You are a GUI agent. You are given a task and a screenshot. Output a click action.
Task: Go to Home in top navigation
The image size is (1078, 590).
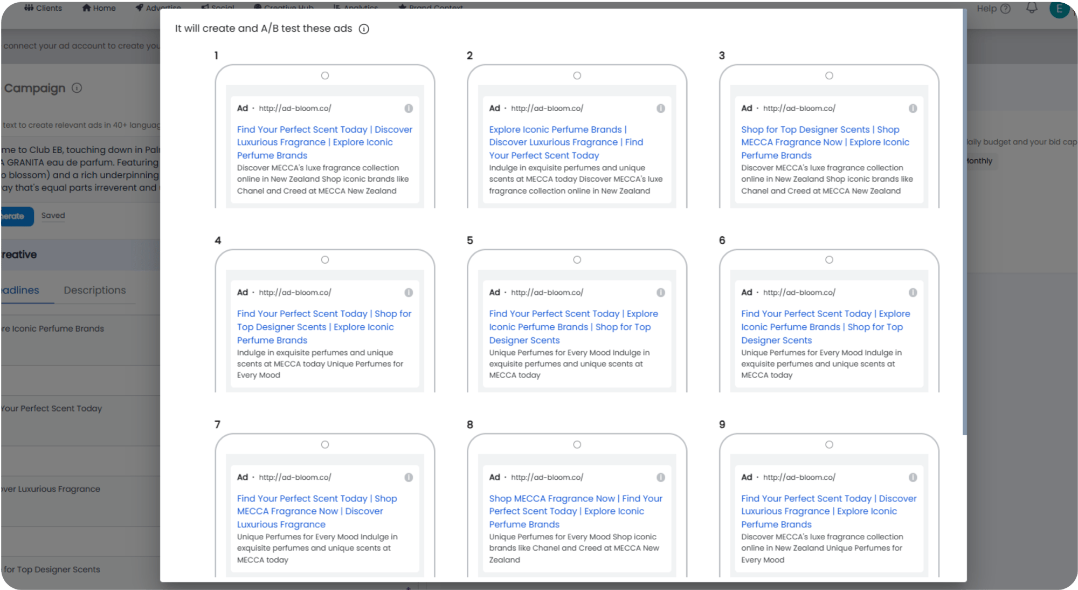click(99, 8)
